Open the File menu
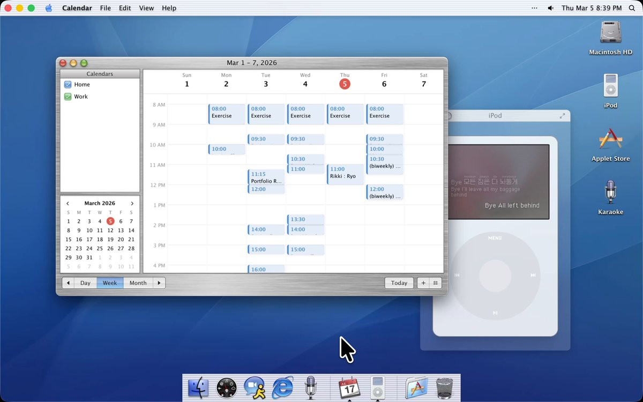This screenshot has width=643, height=402. coord(106,8)
